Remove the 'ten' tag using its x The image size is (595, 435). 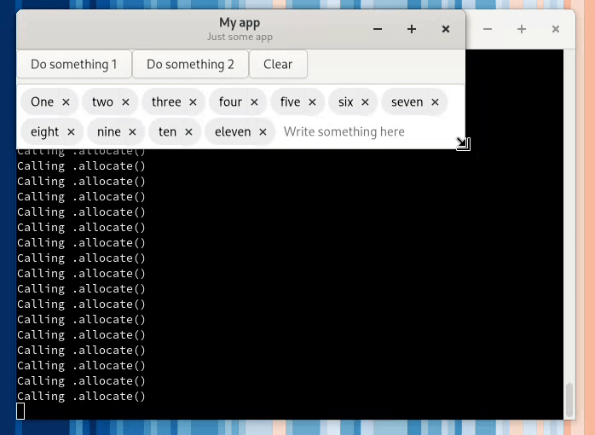[188, 132]
